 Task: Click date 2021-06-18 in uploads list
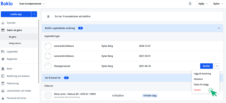[145, 66]
